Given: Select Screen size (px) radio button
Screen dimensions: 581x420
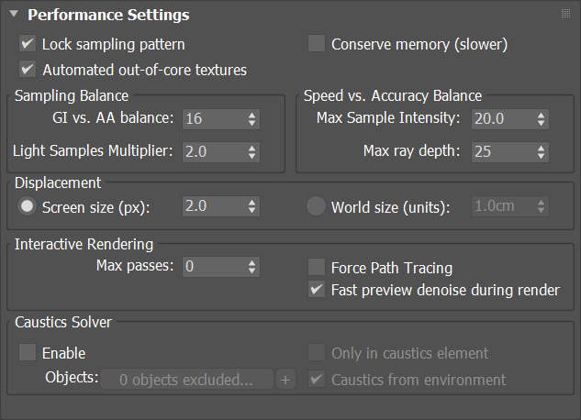Looking at the screenshot, I should point(27,206).
